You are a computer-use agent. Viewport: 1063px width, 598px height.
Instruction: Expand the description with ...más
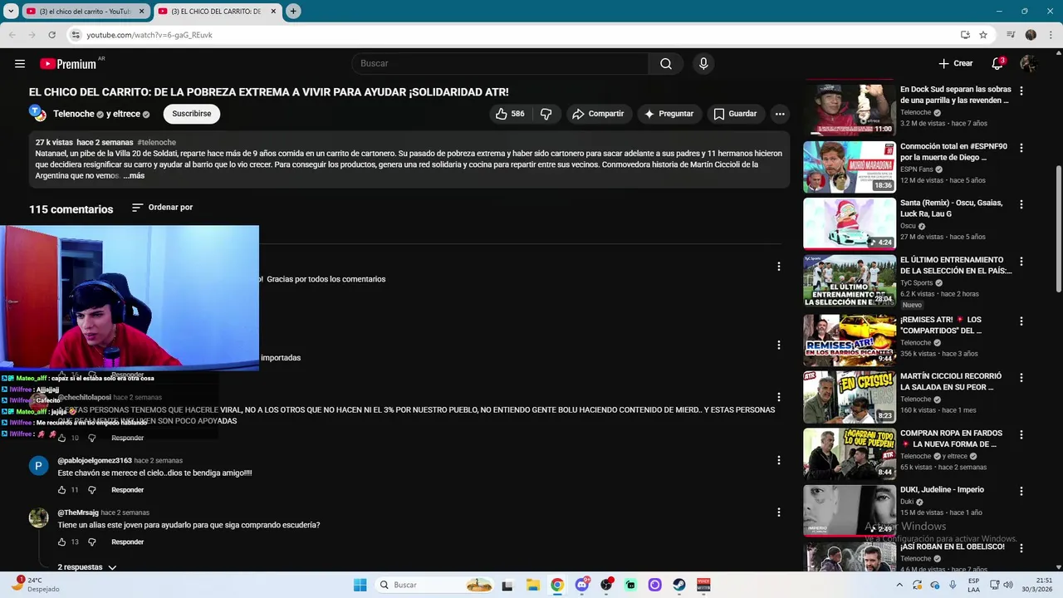[134, 176]
